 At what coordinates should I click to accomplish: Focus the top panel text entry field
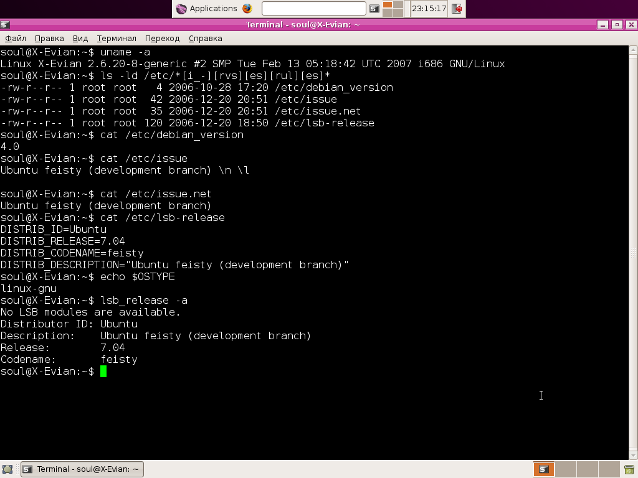[x=314, y=9]
